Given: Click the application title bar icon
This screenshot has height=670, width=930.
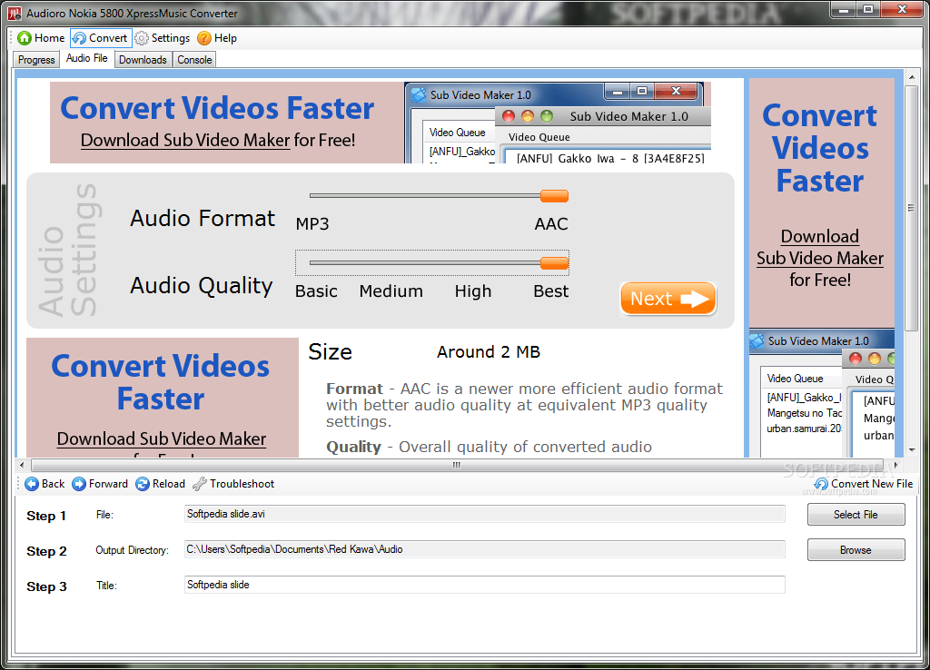Looking at the screenshot, I should click(15, 13).
